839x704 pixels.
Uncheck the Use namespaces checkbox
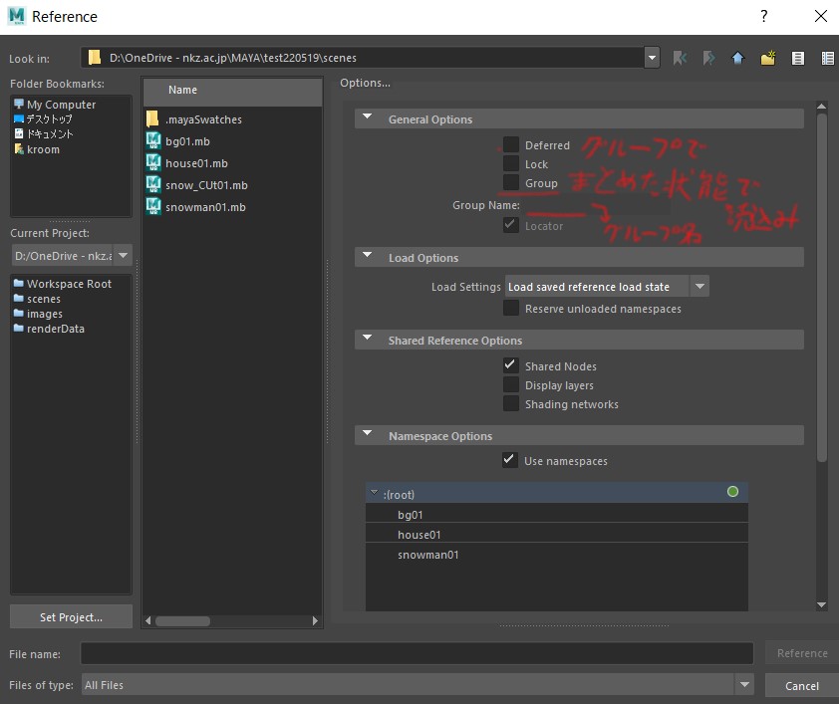(x=510, y=460)
